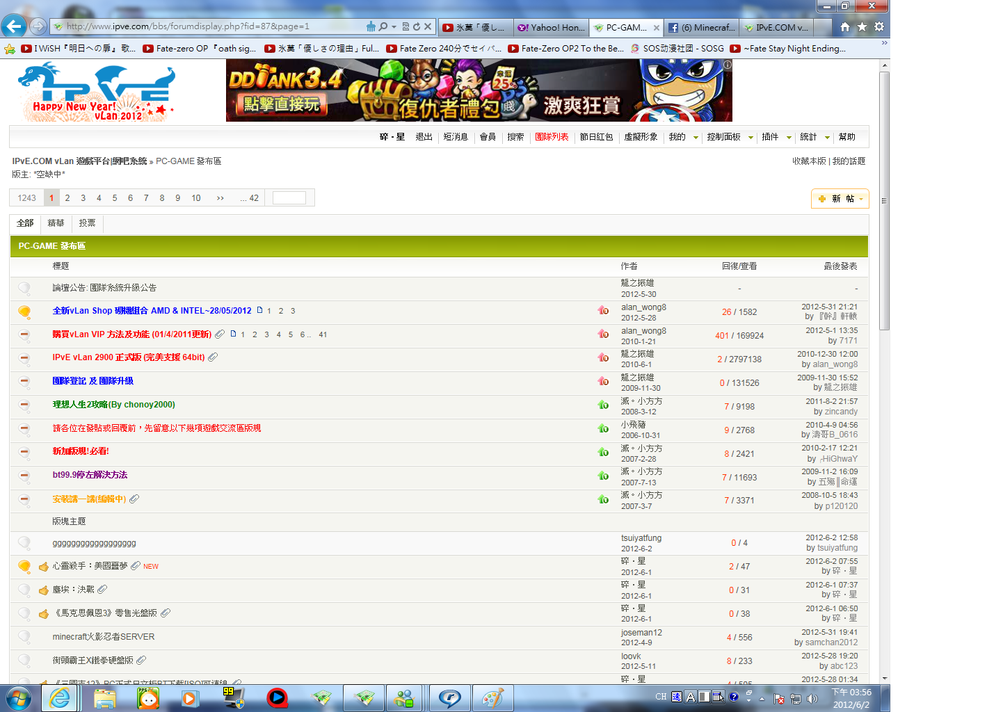987x712 pixels.
Task: Click the CH input language indicator
Action: [661, 697]
